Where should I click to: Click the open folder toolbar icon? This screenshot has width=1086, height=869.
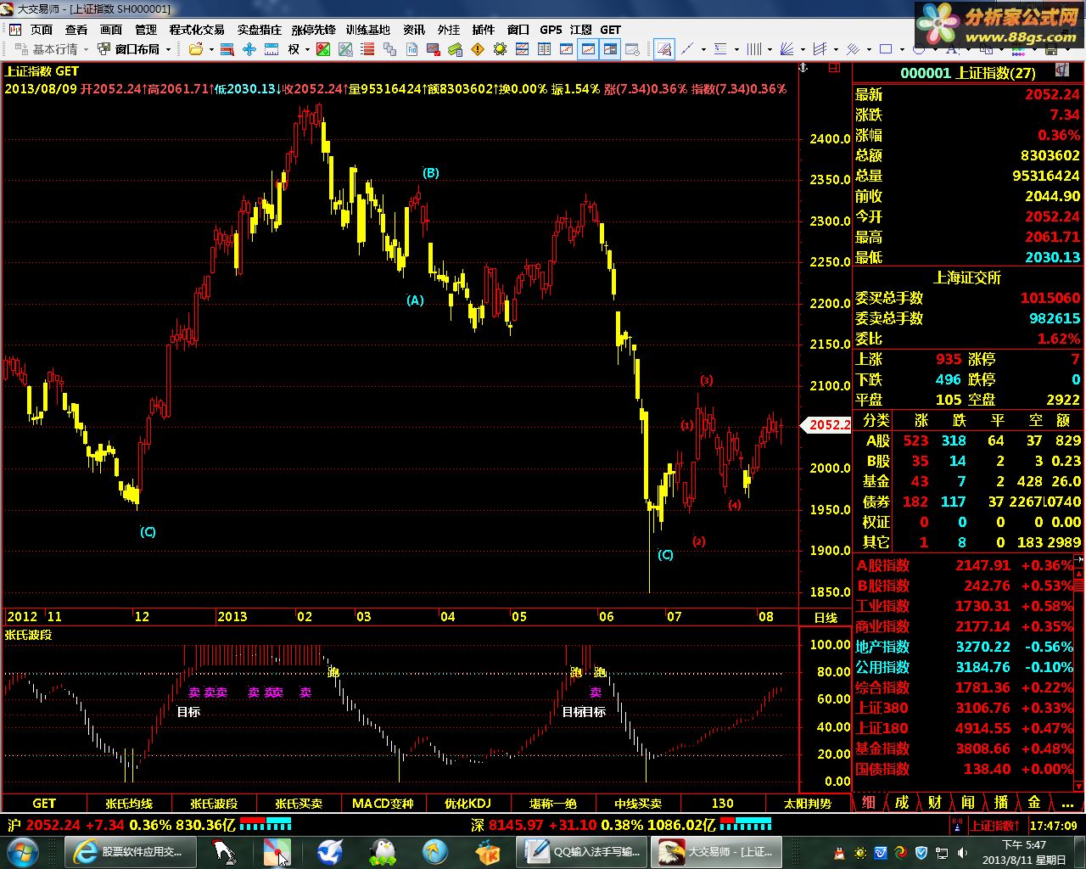pos(196,49)
